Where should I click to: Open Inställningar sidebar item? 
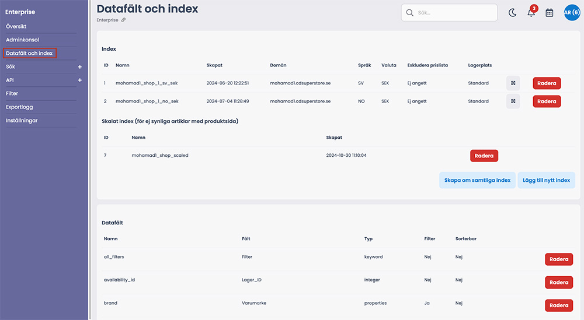(x=22, y=121)
